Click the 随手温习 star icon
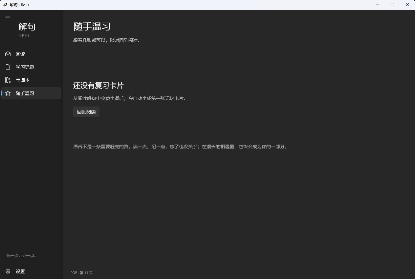This screenshot has width=415, height=279. [8, 93]
